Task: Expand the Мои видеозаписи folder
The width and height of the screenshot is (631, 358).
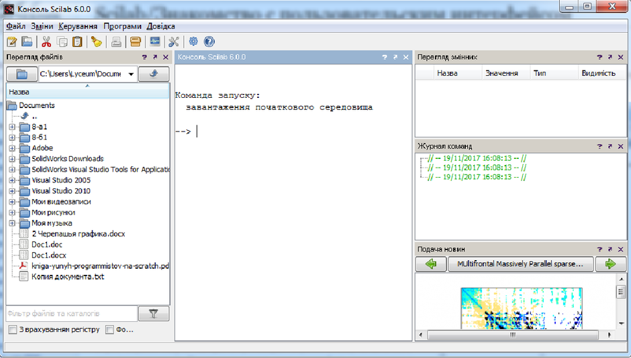Action: tap(12, 202)
